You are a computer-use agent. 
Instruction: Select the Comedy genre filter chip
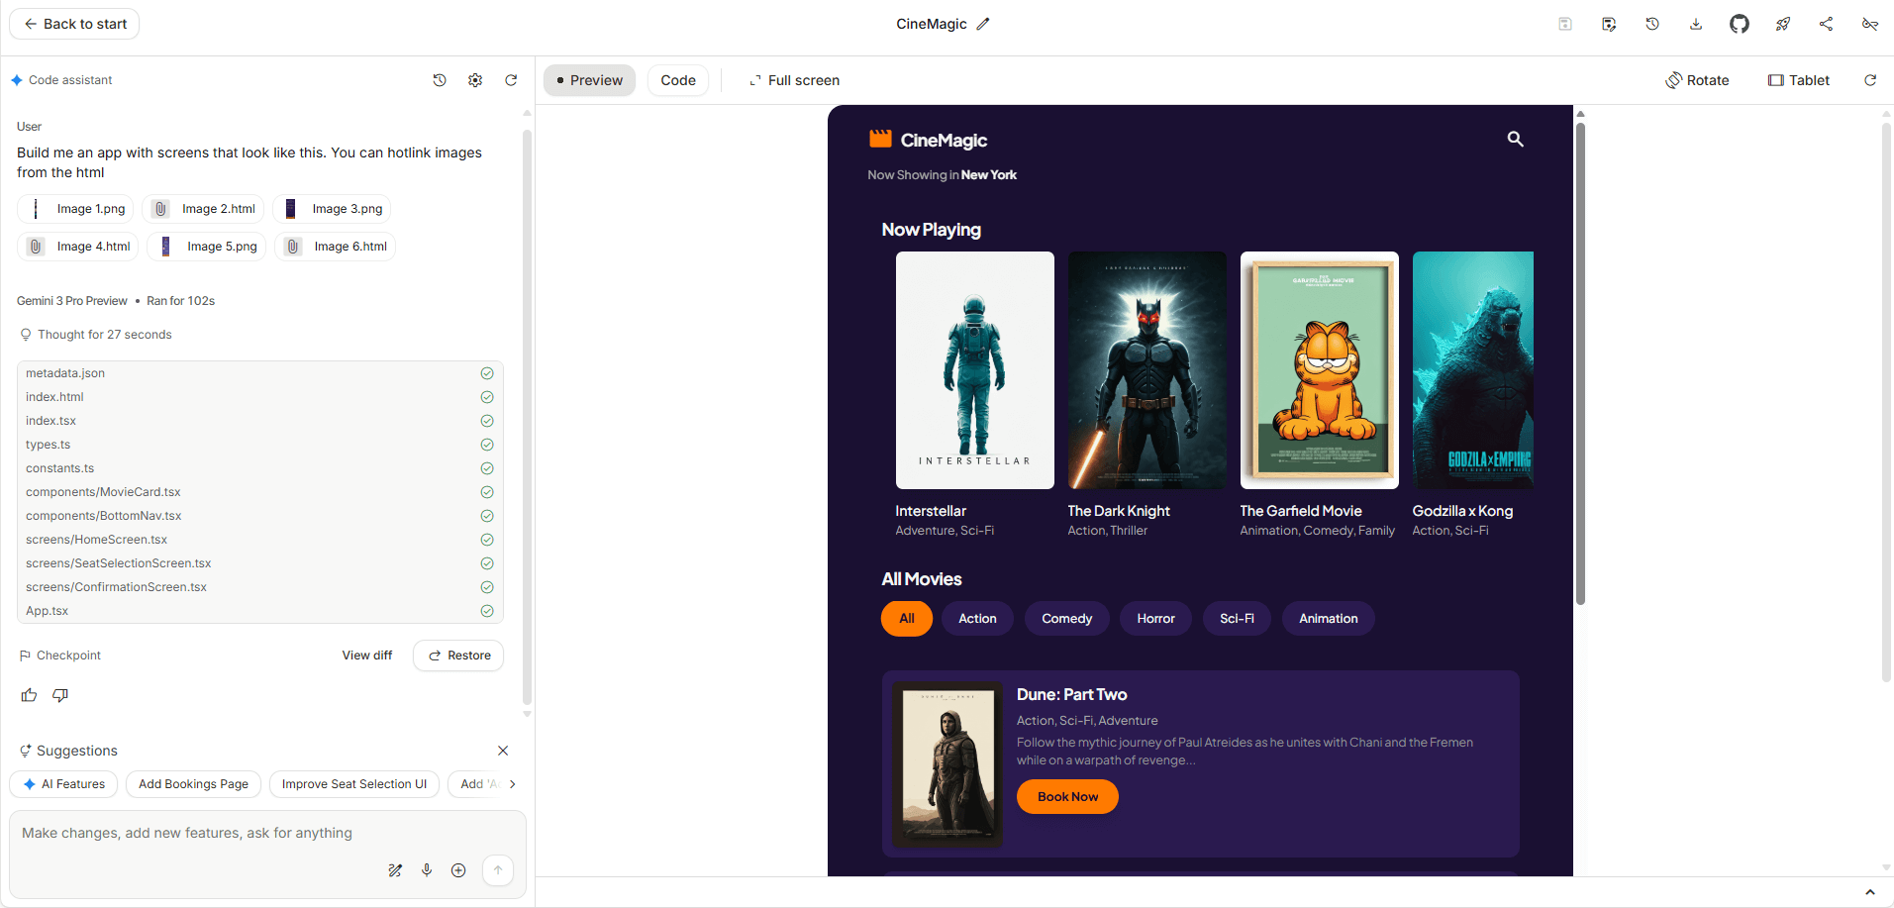(1066, 619)
